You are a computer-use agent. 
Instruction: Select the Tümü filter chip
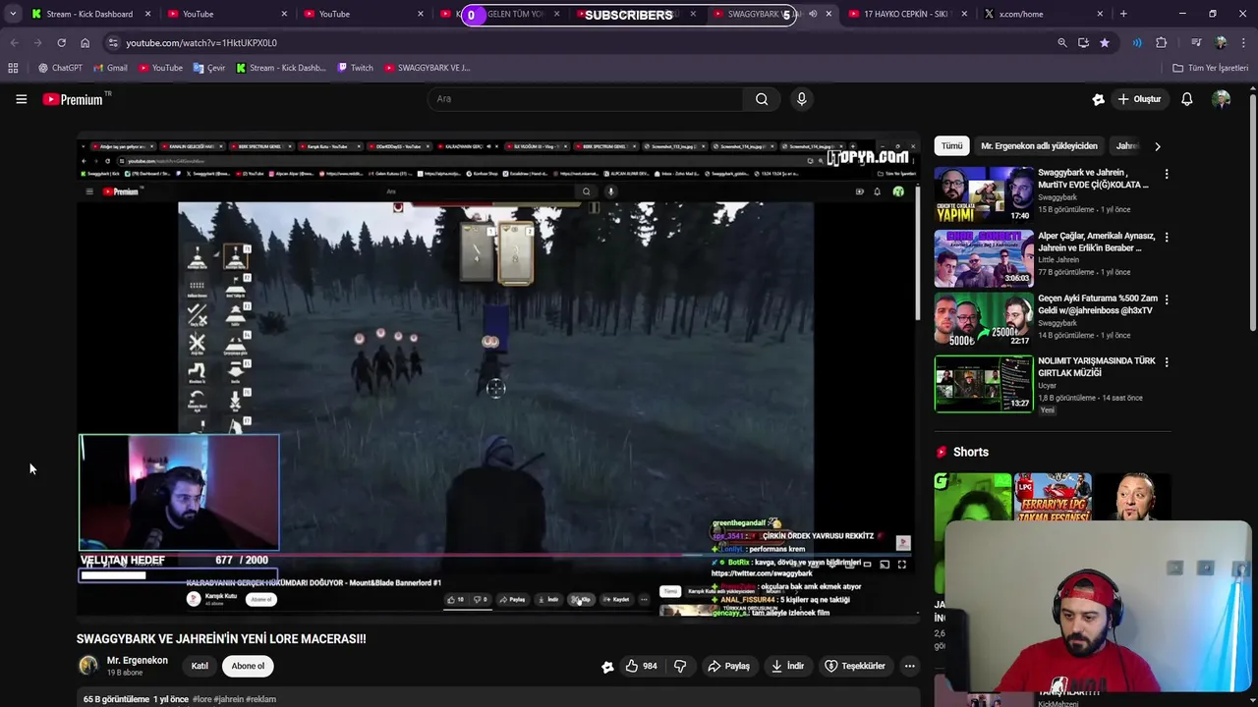coord(952,146)
